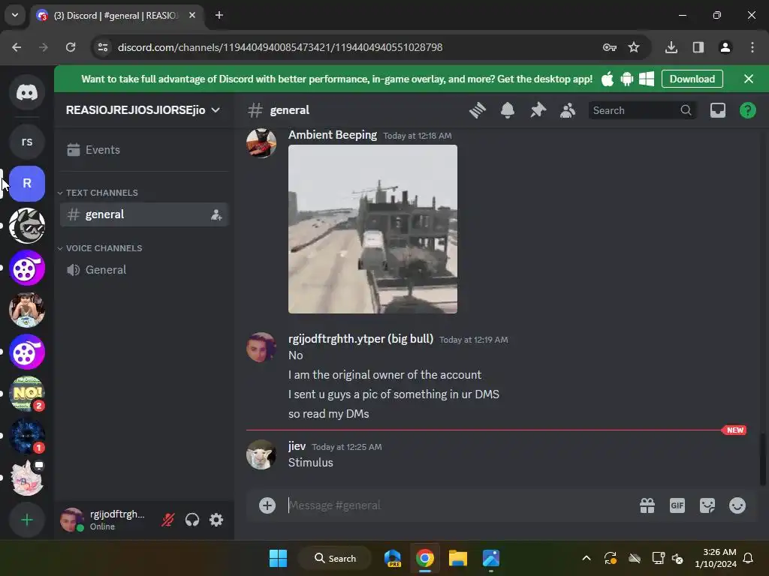Click the jiev username
The height and width of the screenshot is (576, 769).
297,446
